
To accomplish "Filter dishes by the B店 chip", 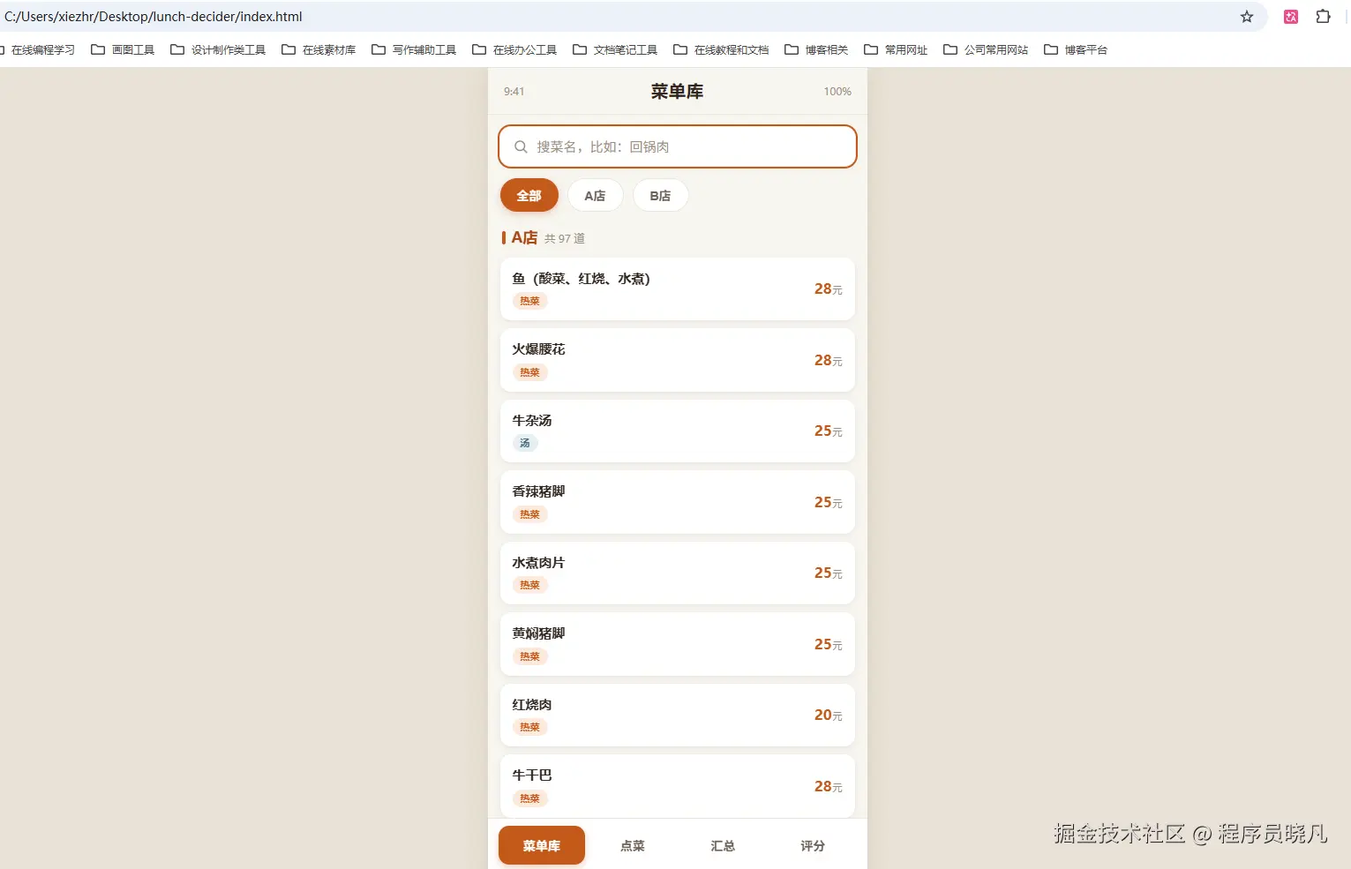I will point(660,195).
